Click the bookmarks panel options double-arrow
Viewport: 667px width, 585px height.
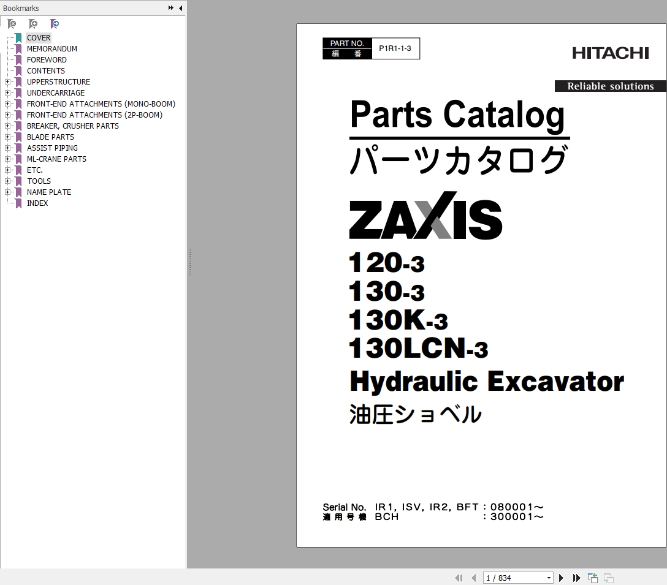pyautogui.click(x=170, y=8)
